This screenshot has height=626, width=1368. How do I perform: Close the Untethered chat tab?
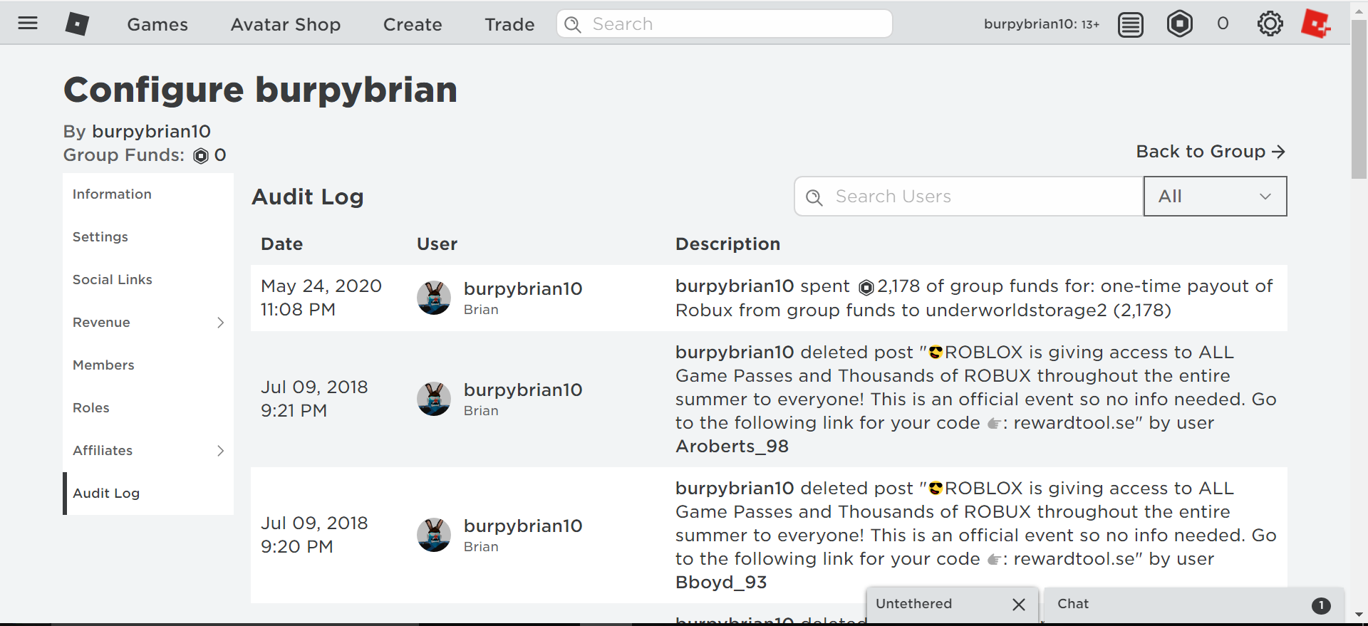[1019, 605]
